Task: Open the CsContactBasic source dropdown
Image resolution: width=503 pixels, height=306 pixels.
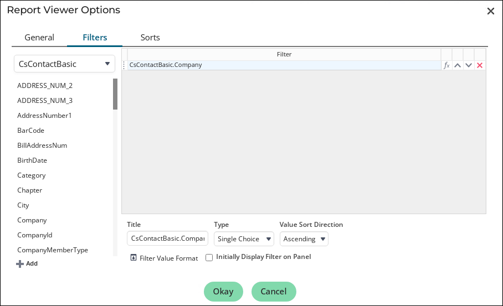Action: pyautogui.click(x=64, y=64)
